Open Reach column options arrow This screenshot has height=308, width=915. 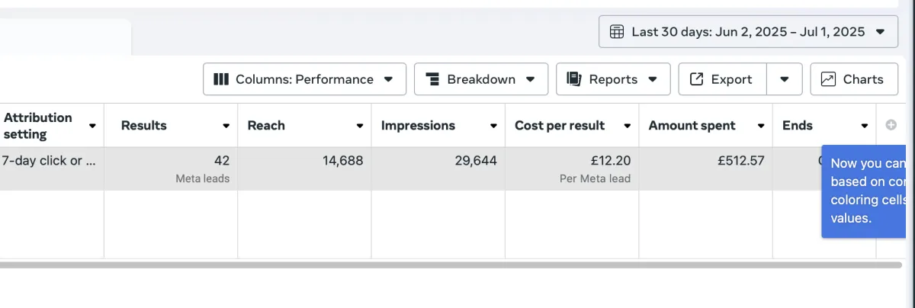(x=360, y=126)
